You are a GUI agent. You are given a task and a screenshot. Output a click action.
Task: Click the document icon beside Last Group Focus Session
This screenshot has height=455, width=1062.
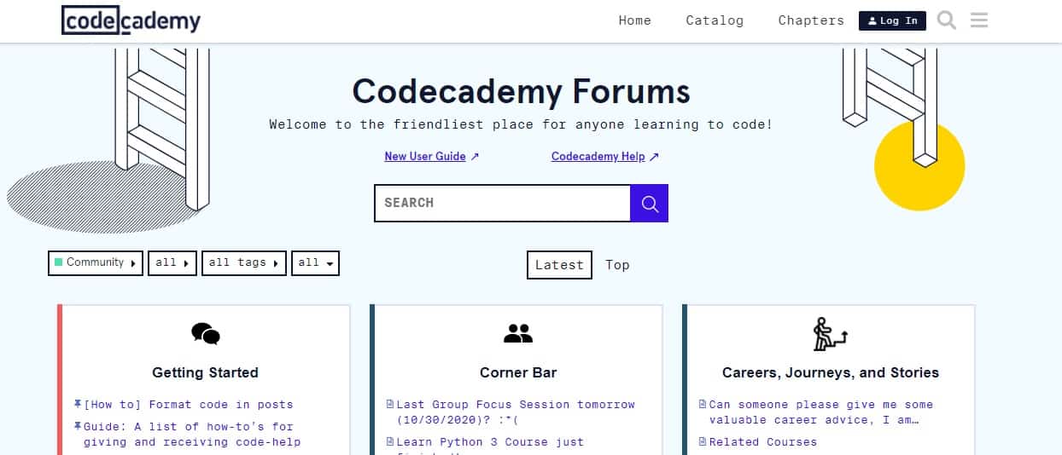coord(390,404)
